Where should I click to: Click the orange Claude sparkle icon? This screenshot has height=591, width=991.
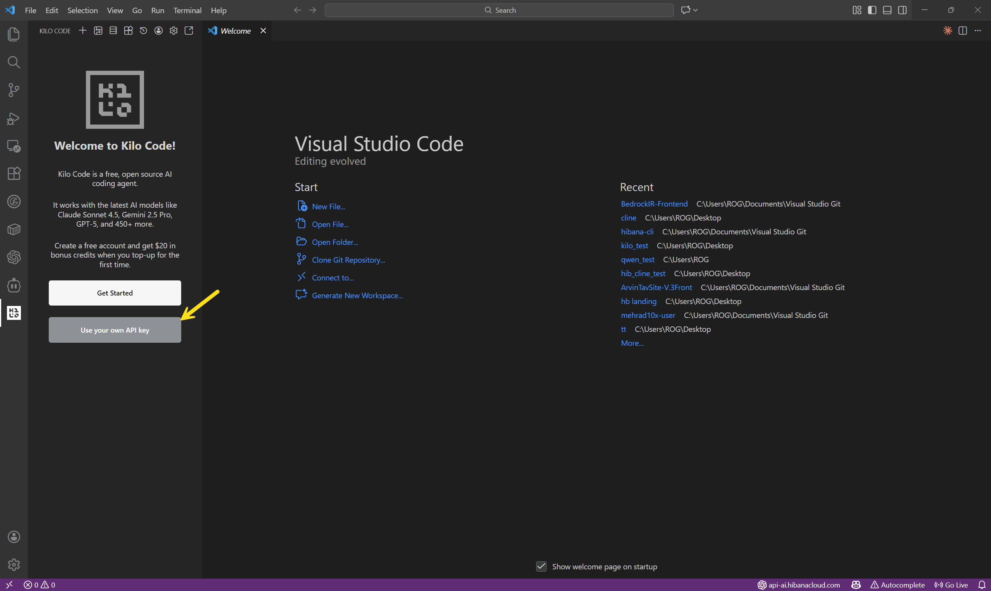pos(948,31)
